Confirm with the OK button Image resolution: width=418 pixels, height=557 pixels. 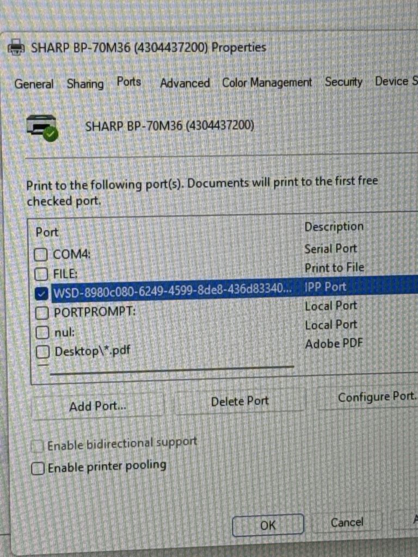tap(267, 525)
